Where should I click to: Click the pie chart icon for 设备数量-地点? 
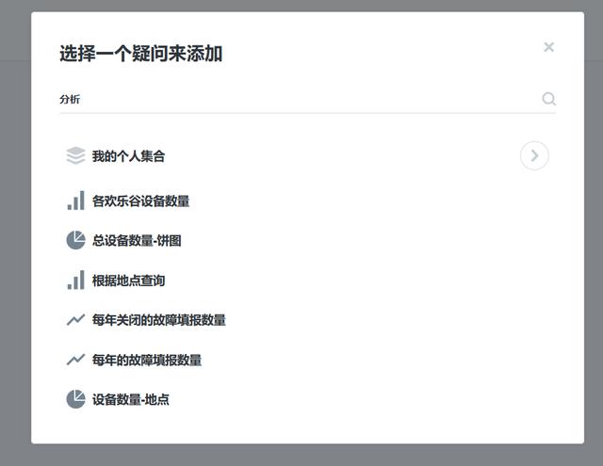pyautogui.click(x=75, y=399)
